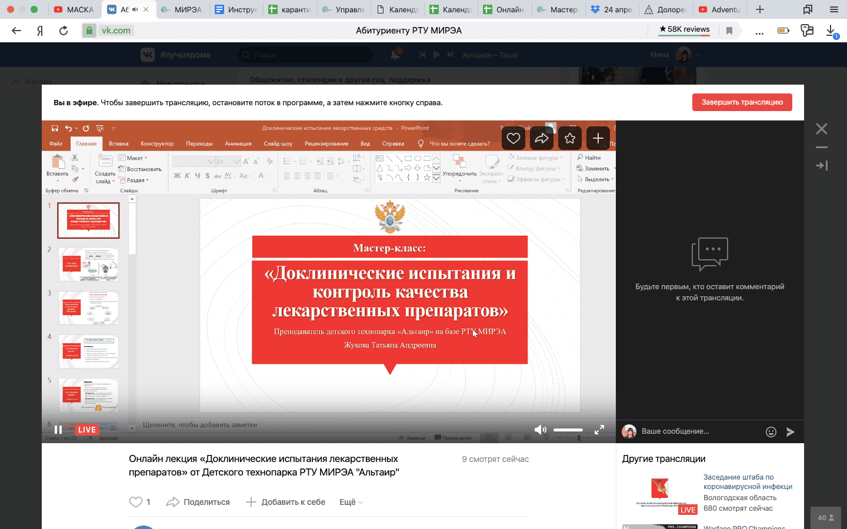Pause the live stream playback
The height and width of the screenshot is (529, 847).
[58, 430]
